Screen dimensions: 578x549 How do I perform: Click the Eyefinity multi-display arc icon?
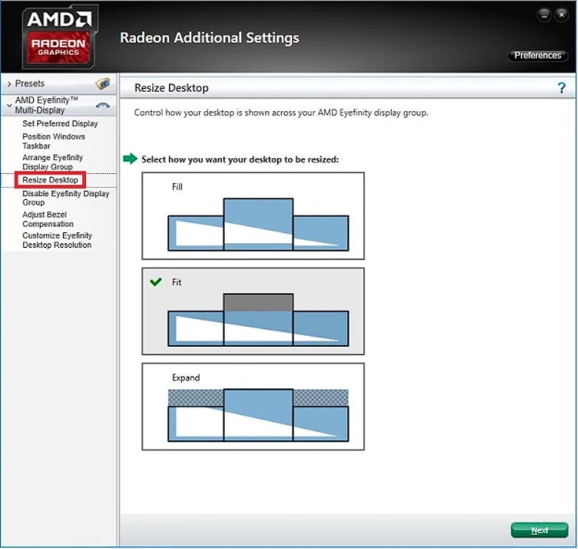click(x=103, y=106)
